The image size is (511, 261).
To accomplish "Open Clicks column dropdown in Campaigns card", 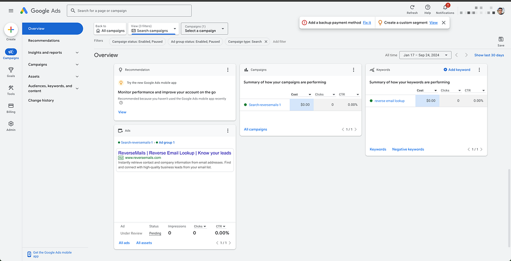I will [x=325, y=94].
